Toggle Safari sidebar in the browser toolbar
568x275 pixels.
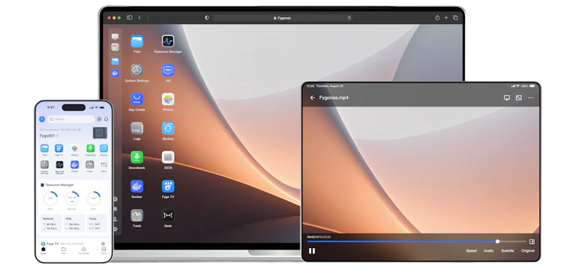click(x=129, y=17)
